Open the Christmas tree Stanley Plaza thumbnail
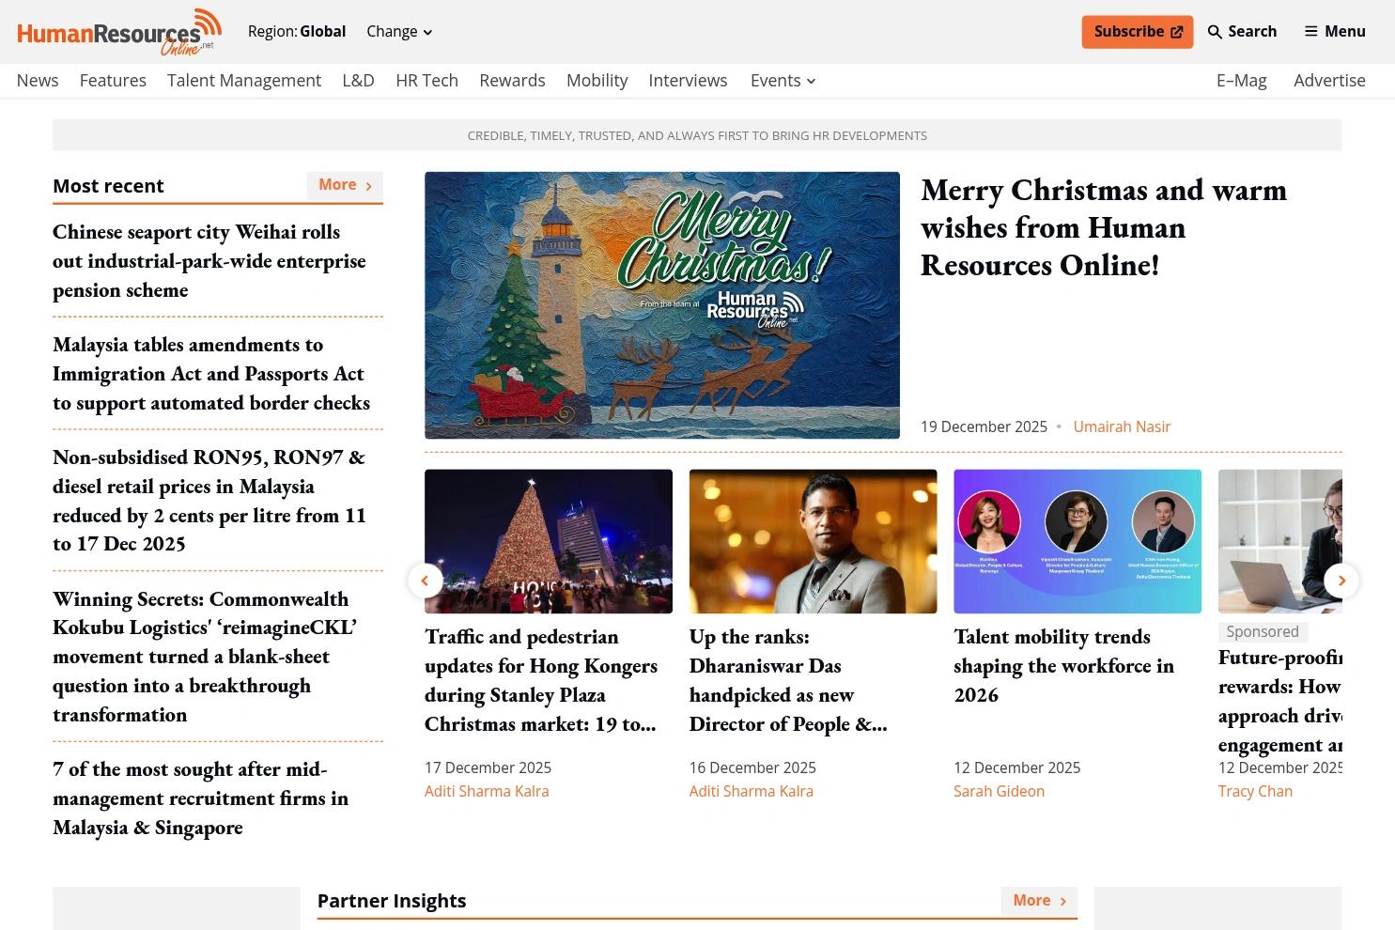This screenshot has height=930, width=1395. 549,541
